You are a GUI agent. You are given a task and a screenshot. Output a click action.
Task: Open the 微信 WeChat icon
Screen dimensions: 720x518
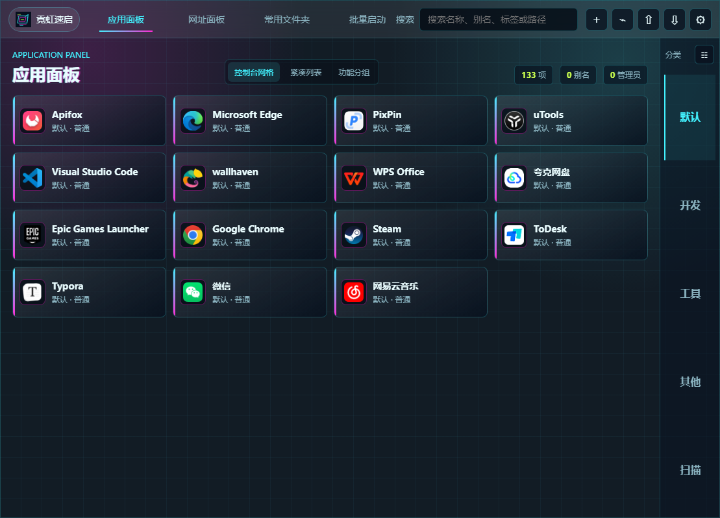193,292
